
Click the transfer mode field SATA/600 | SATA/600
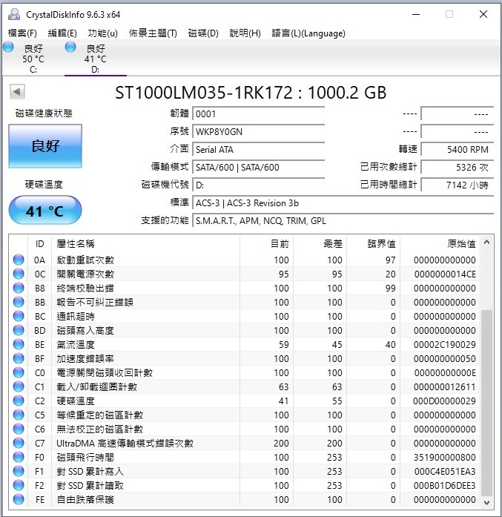pos(259,168)
